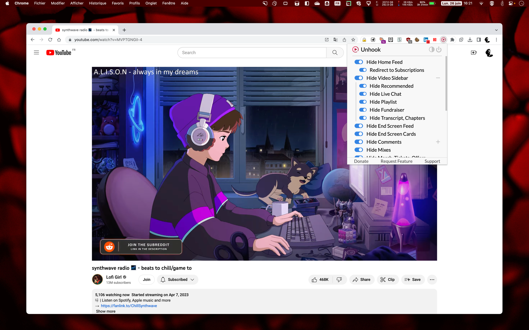Open the Subscribed notifications dropdown
The width and height of the screenshot is (529, 330).
[x=192, y=279]
